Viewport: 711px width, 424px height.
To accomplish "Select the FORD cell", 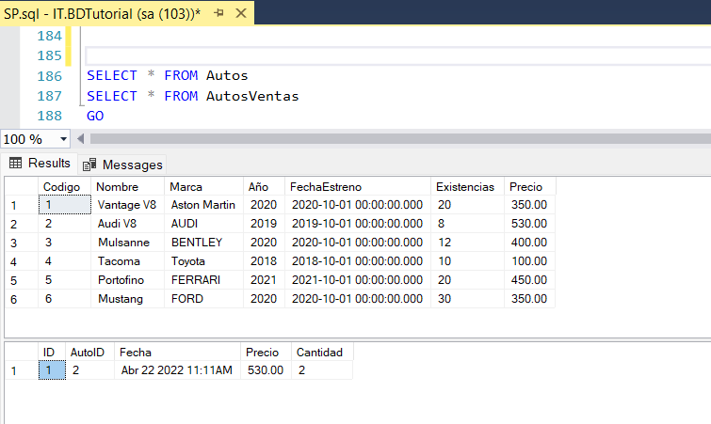I will tap(203, 299).
